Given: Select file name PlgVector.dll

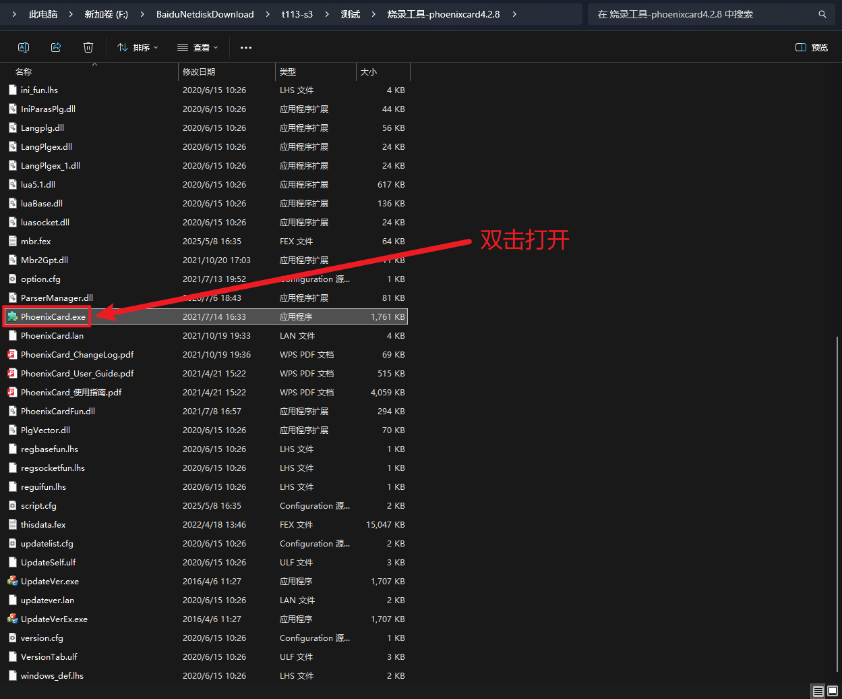Looking at the screenshot, I should pos(45,430).
